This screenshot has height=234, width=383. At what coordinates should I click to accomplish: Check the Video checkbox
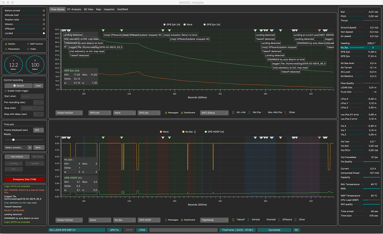pos(28,49)
